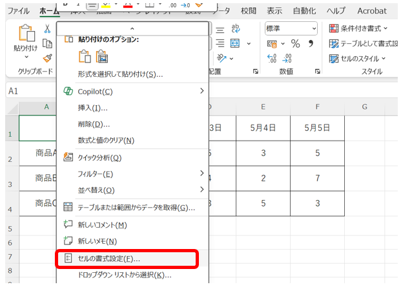Viewport: 401px width, 289px height.
Task: Click the cell containing 5月4日
Action: (x=263, y=128)
